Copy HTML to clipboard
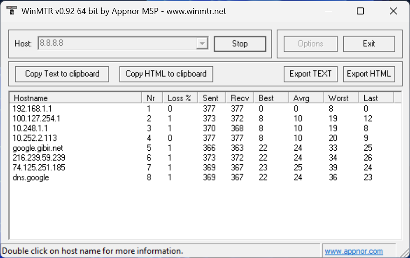410x258 pixels. 166,74
